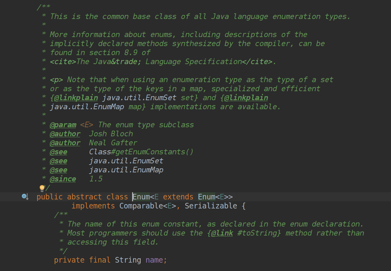Click the @since tag
This screenshot has height=271, width=391.
point(63,179)
